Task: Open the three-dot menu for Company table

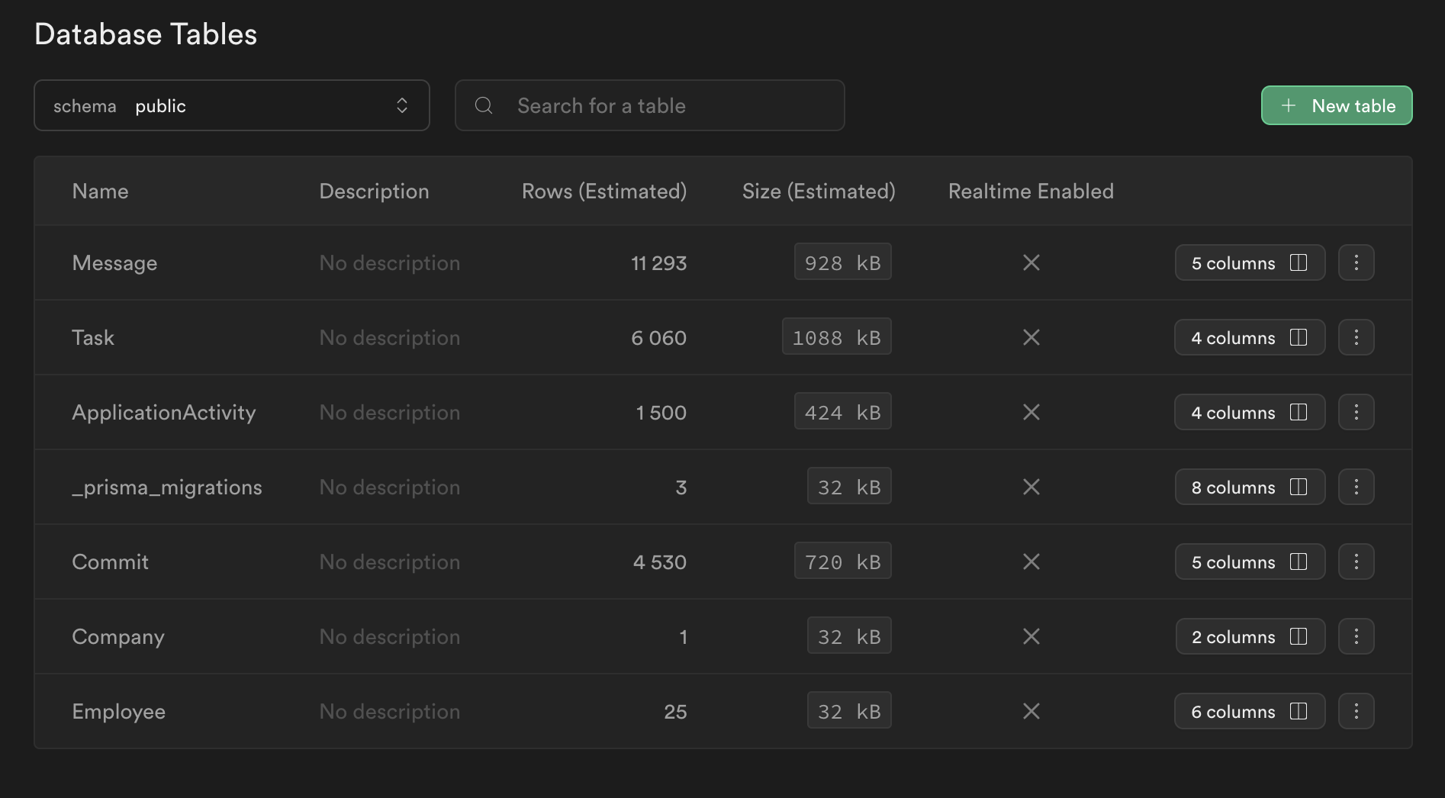Action: pos(1356,636)
